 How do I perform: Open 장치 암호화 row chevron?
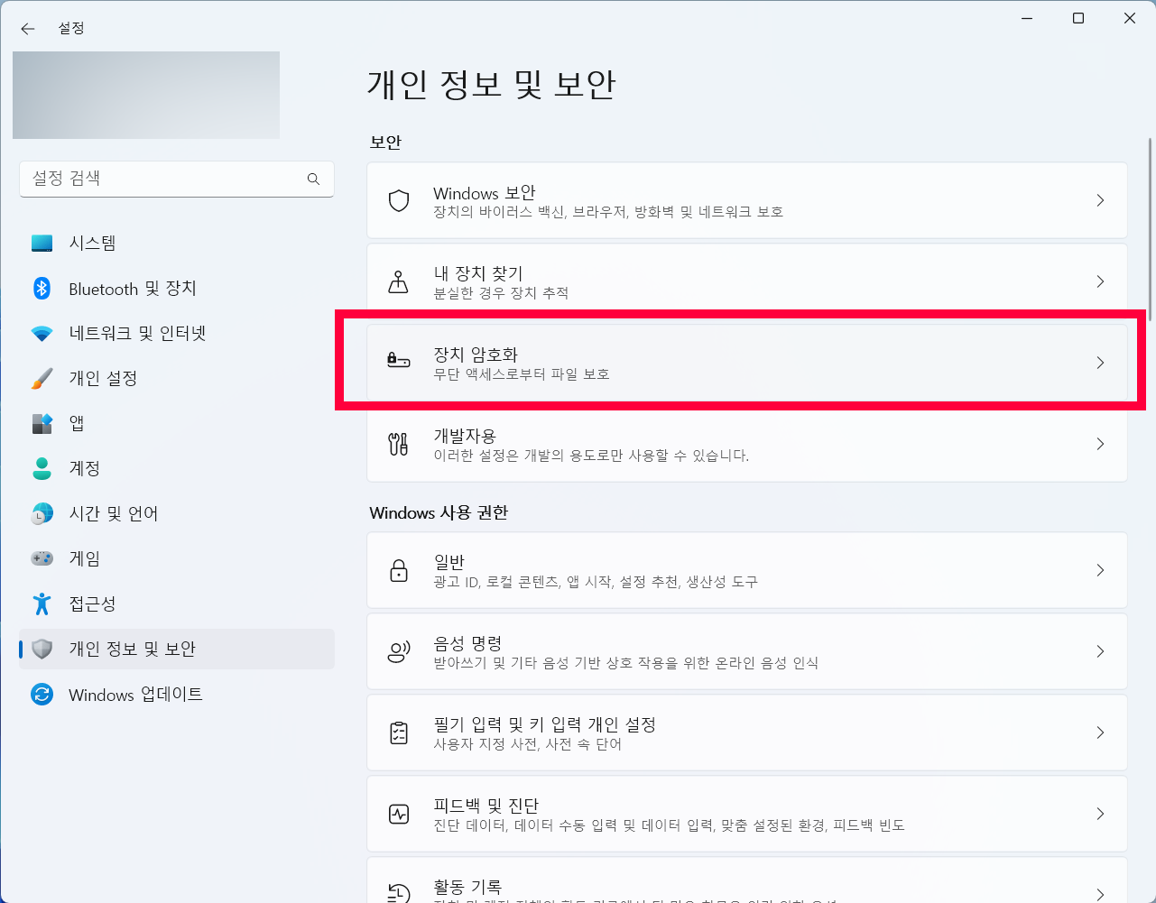pos(1100,363)
